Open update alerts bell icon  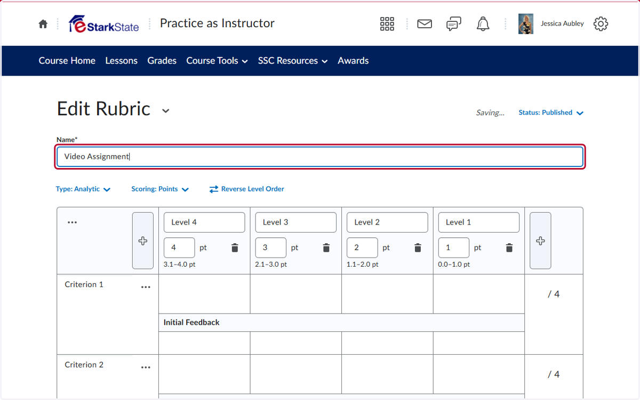483,24
